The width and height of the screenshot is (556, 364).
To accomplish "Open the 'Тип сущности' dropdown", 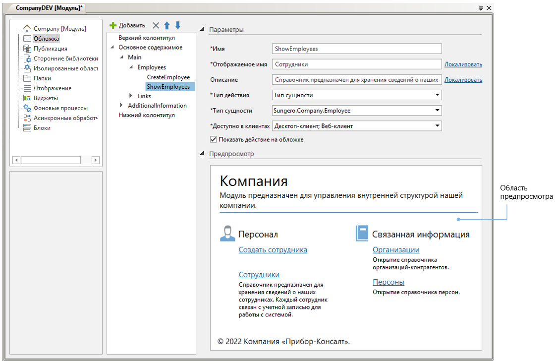I will click(437, 111).
